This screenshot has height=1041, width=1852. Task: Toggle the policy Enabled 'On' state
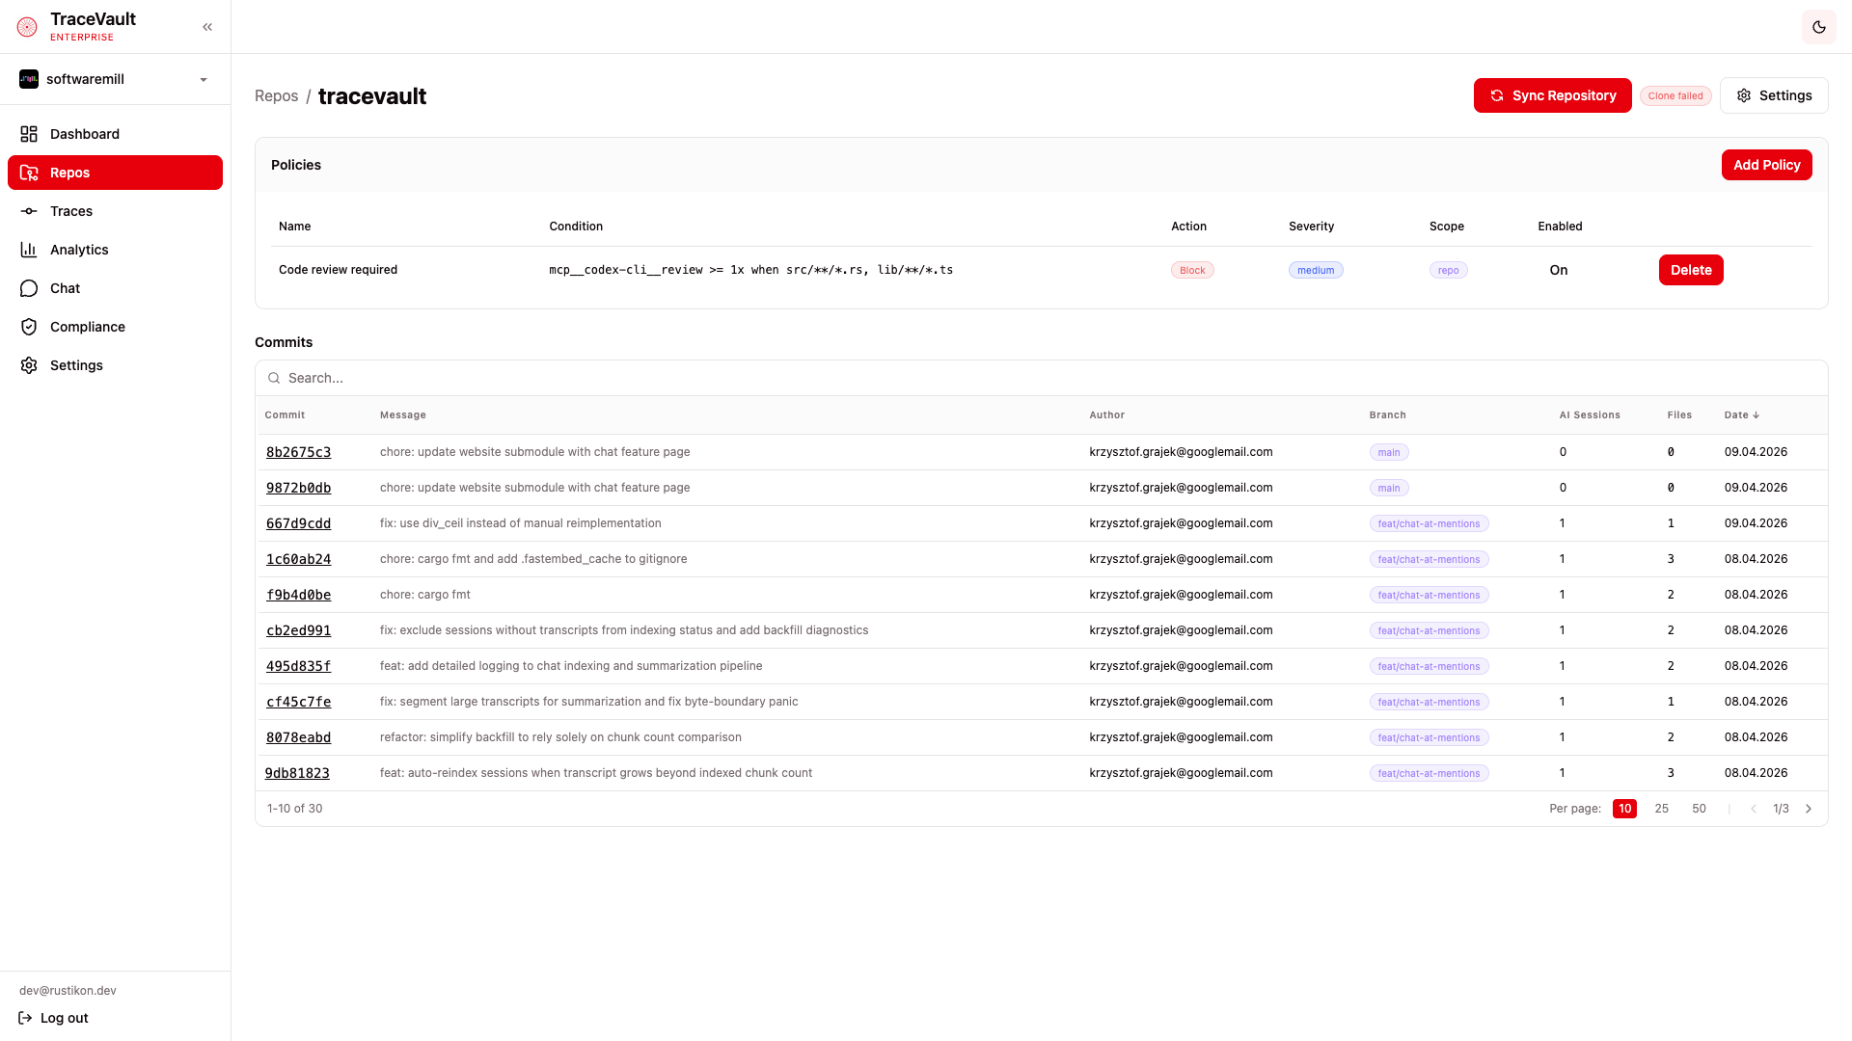tap(1558, 270)
